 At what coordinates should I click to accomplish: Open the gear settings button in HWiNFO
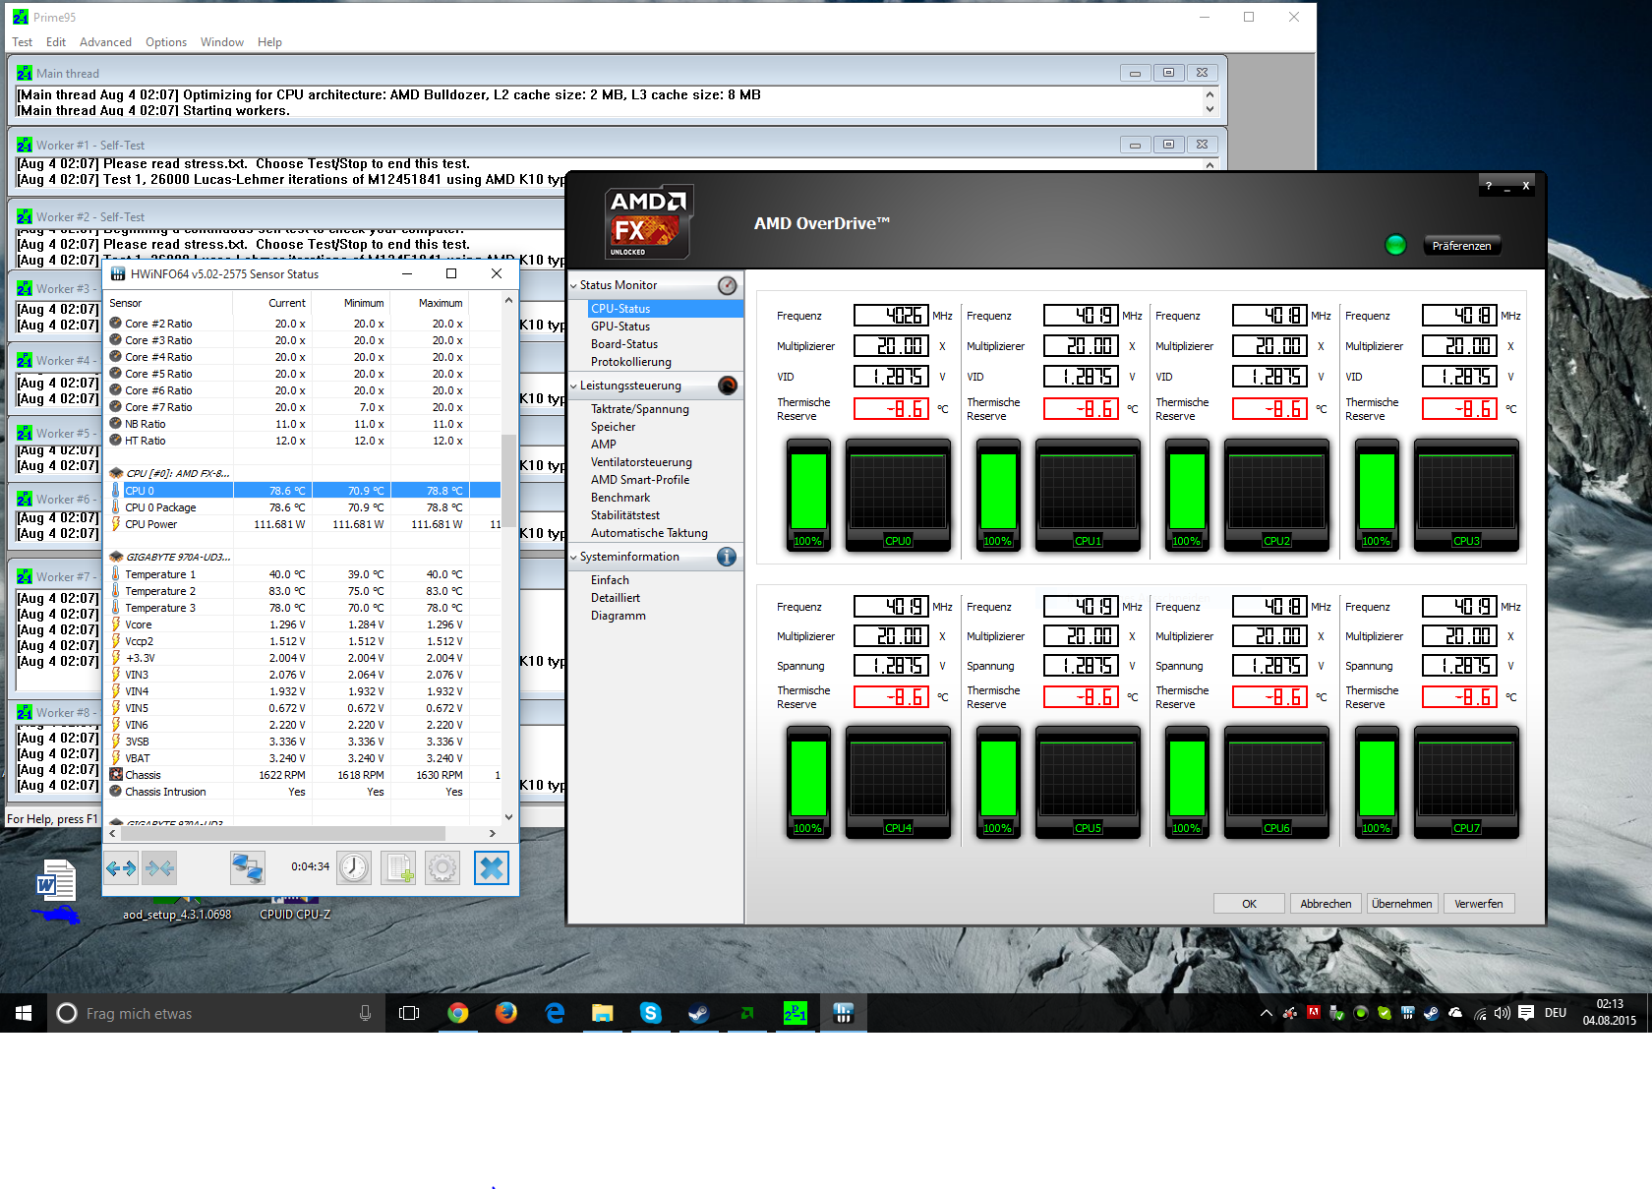click(442, 867)
